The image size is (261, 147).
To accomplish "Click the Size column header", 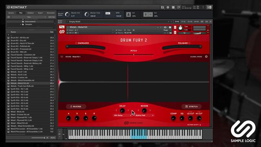I will tap(52, 32).
